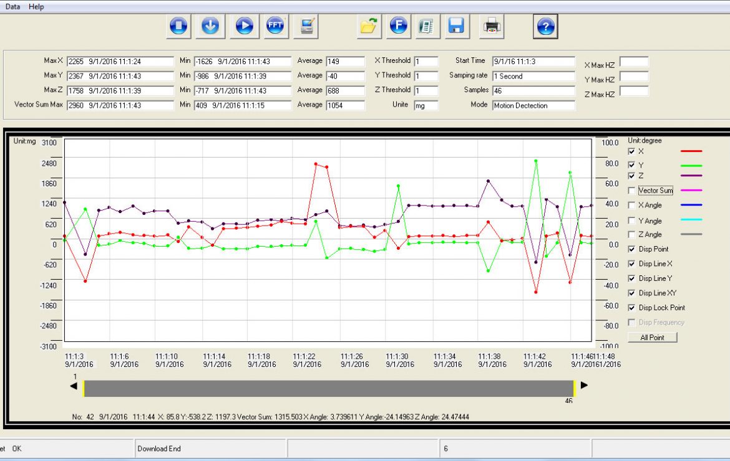Click the Print icon in the toolbar
The image size is (730, 461).
[x=492, y=26]
